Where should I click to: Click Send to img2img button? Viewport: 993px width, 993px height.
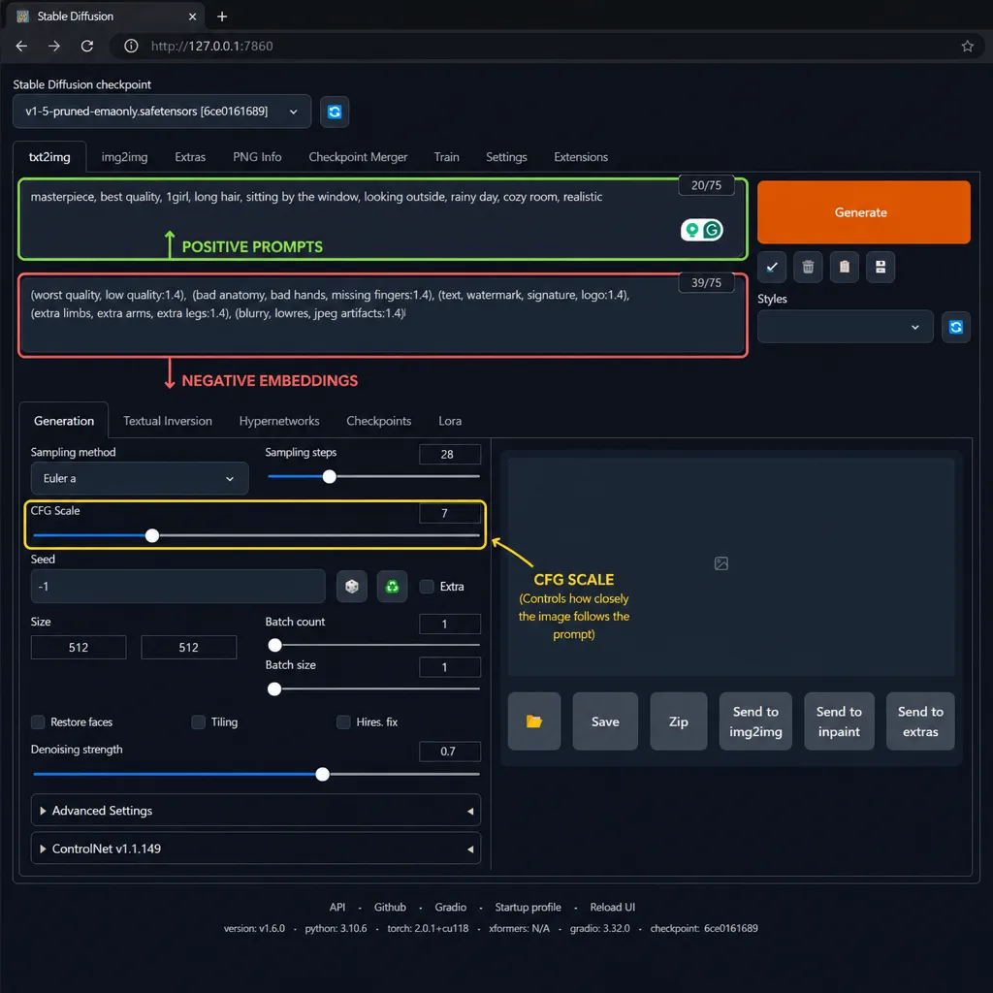click(755, 721)
